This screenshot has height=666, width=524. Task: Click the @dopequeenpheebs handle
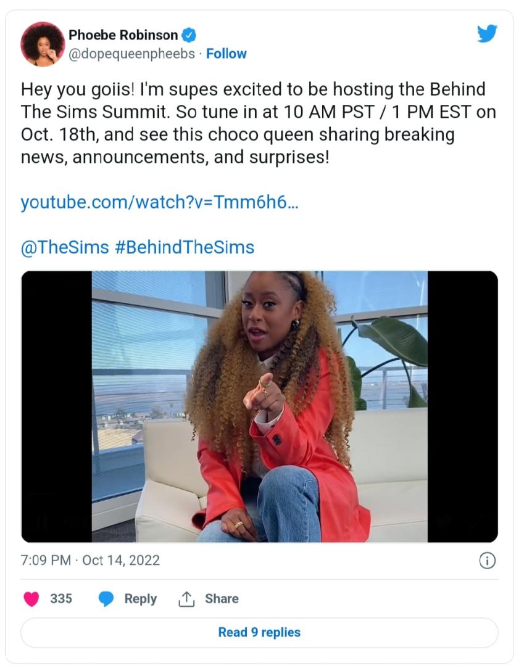point(133,54)
